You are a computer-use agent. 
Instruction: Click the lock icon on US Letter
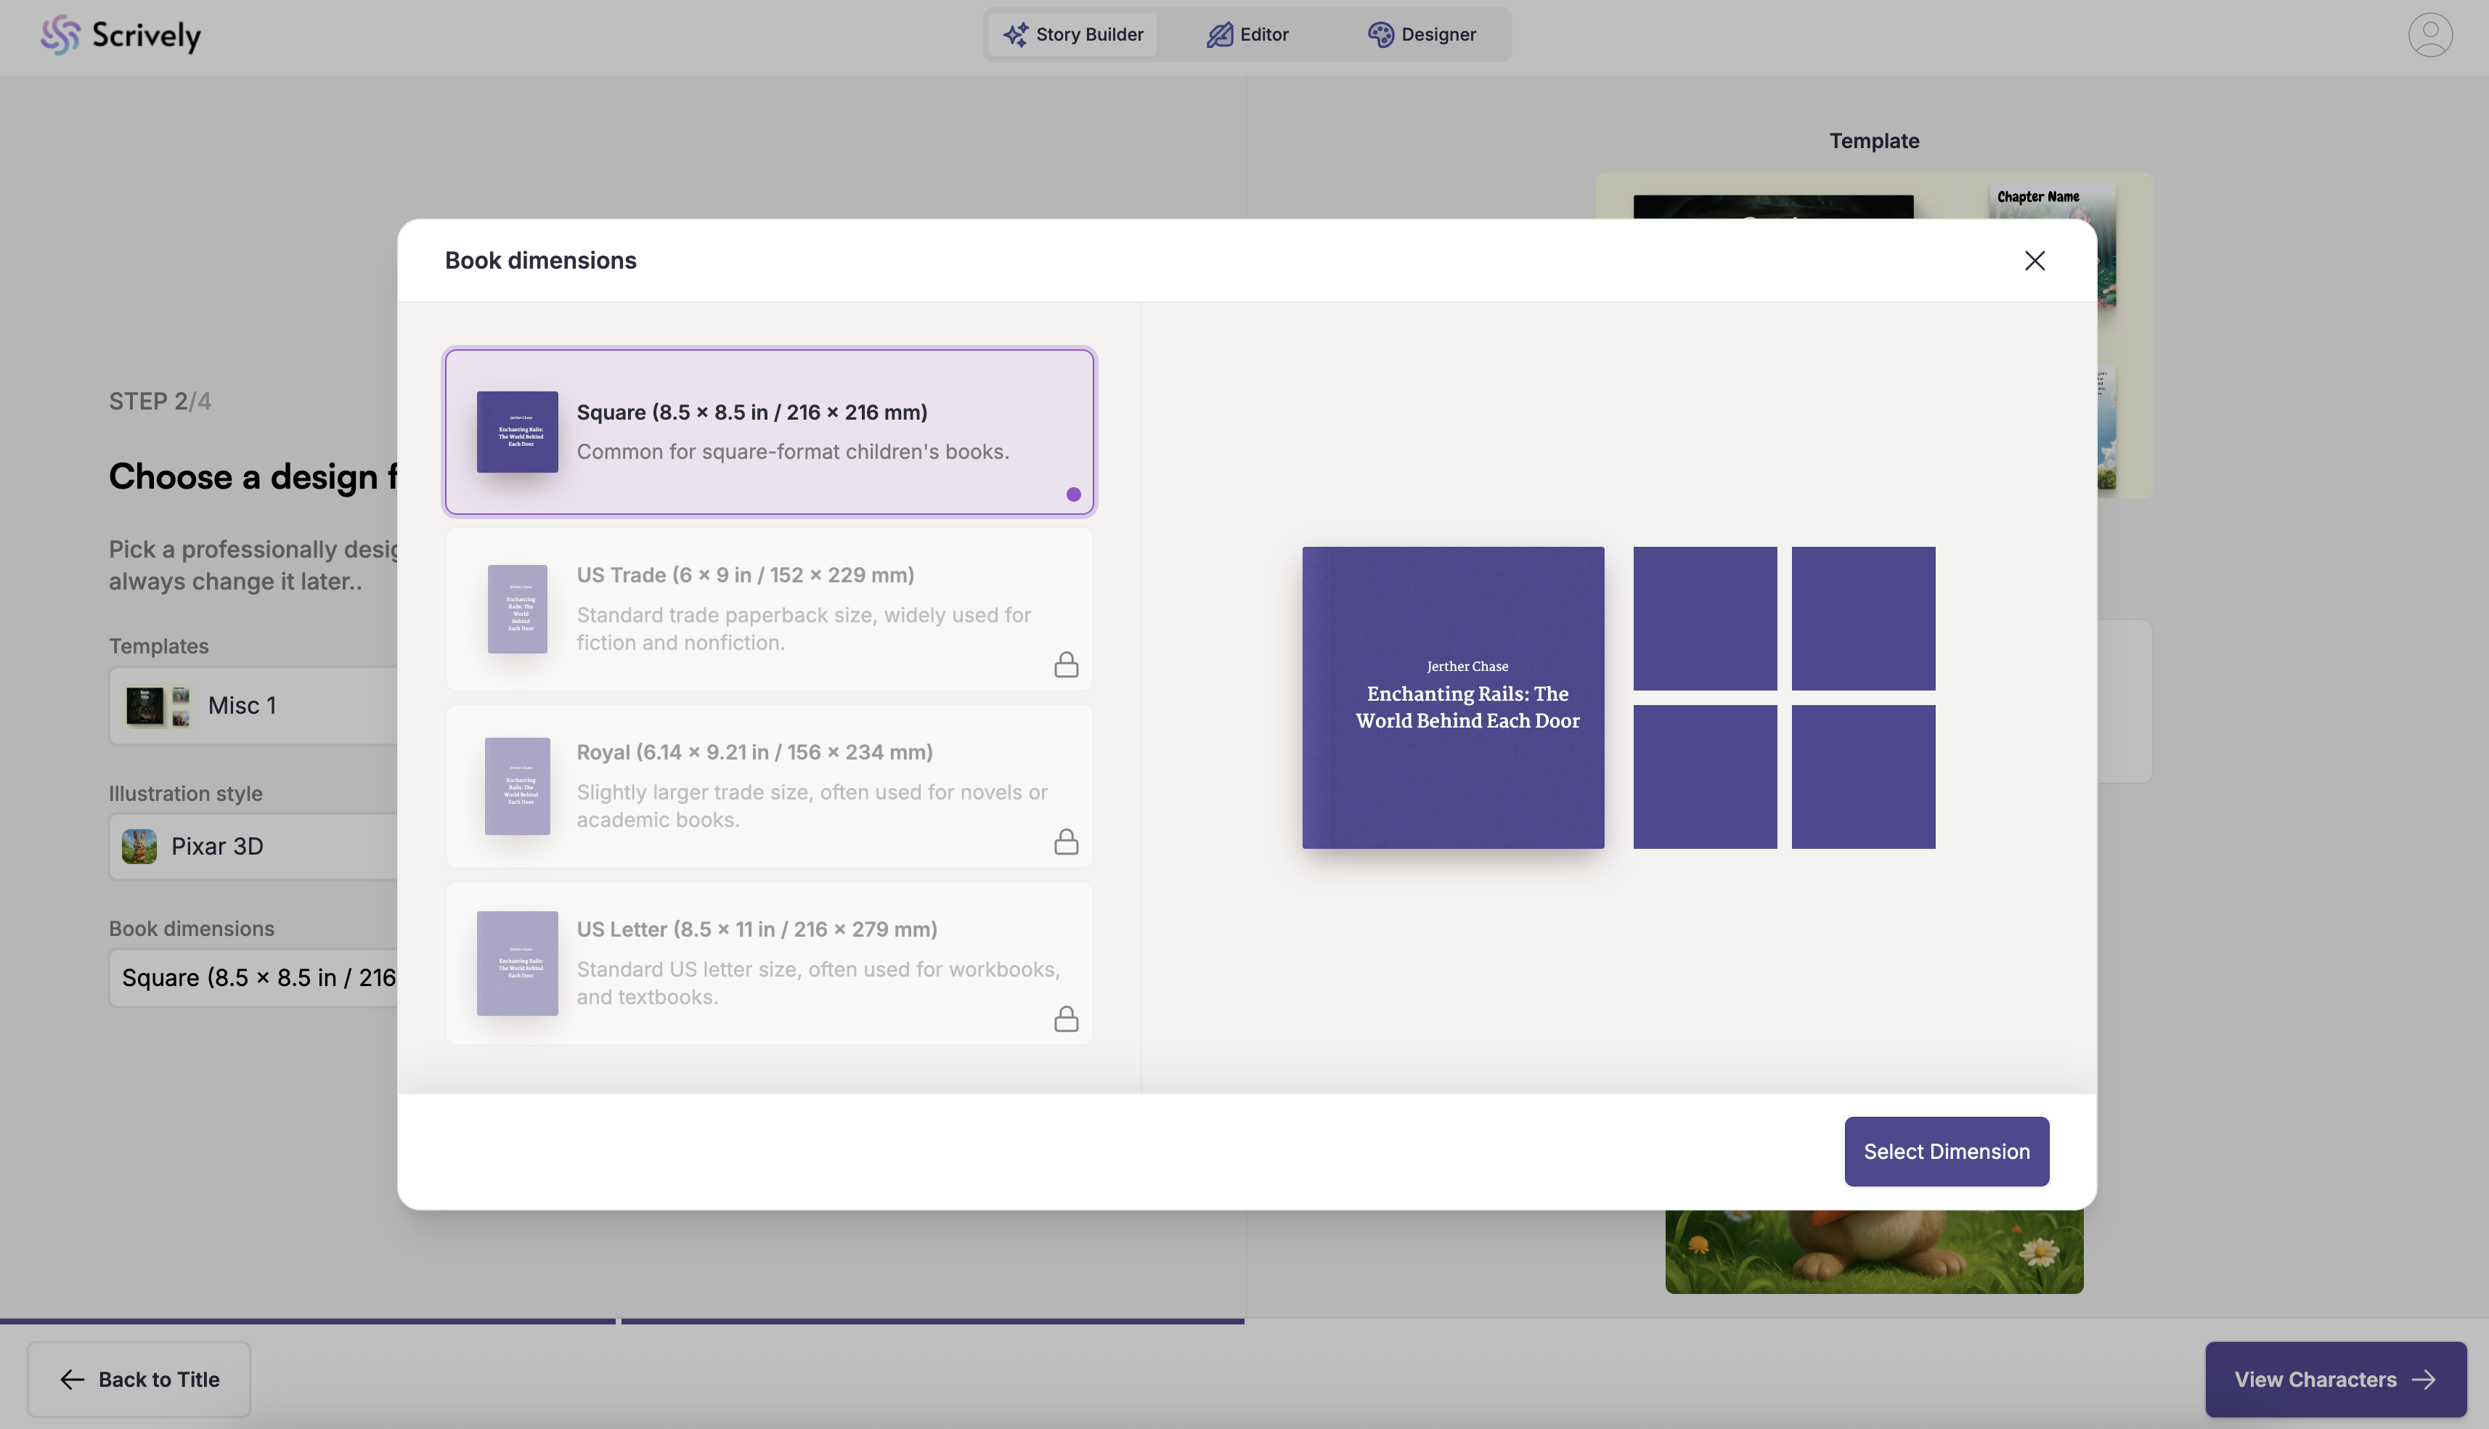(1065, 1019)
